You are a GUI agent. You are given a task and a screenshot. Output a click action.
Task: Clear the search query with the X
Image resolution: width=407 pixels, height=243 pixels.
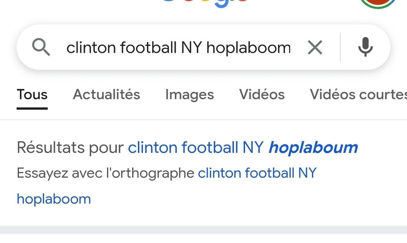(x=315, y=47)
